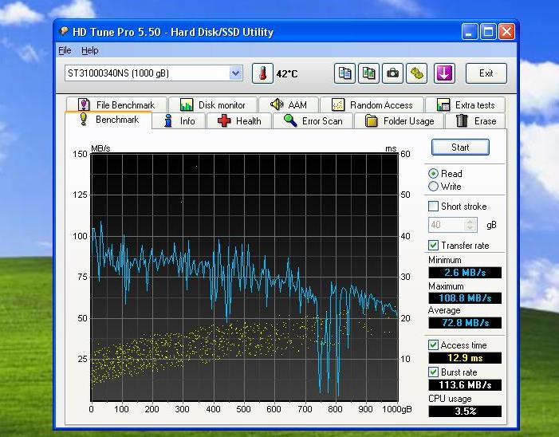Switch to Disk monitor tab
The height and width of the screenshot is (437, 559).
click(213, 104)
